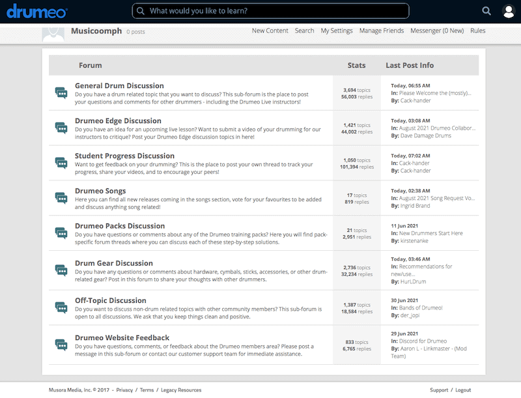This screenshot has height=398, width=521.
Task: Open 'New Drummers Start Here' post
Action: point(431,233)
